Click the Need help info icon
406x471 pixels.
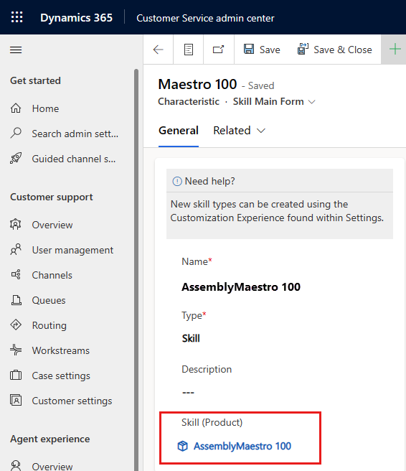(177, 181)
